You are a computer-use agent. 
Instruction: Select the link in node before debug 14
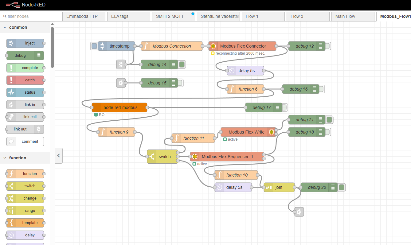121,64
